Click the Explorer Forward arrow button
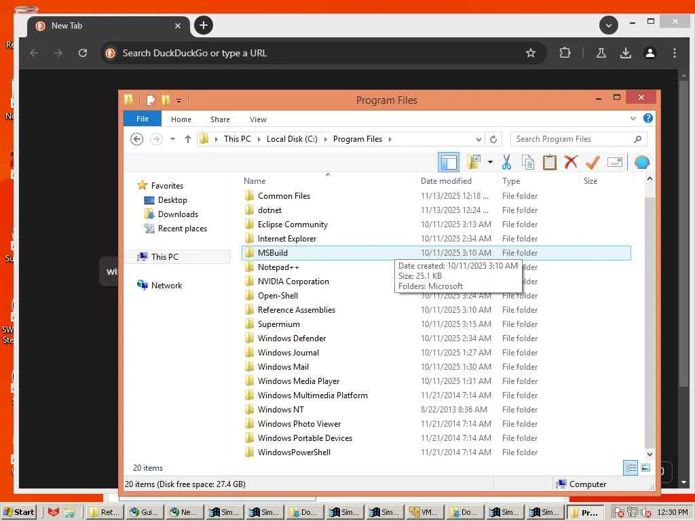The width and height of the screenshot is (695, 521). [x=156, y=139]
